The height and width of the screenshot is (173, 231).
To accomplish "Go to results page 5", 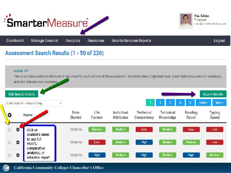I will (190, 103).
